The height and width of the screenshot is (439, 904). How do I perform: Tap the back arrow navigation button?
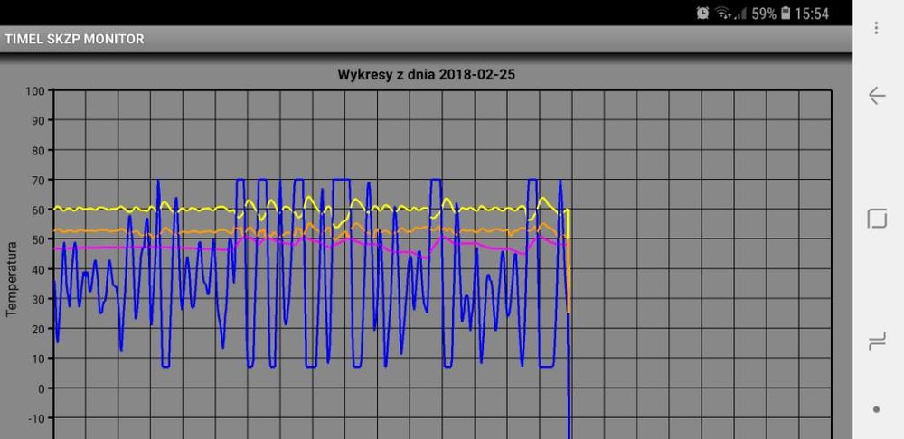876,96
